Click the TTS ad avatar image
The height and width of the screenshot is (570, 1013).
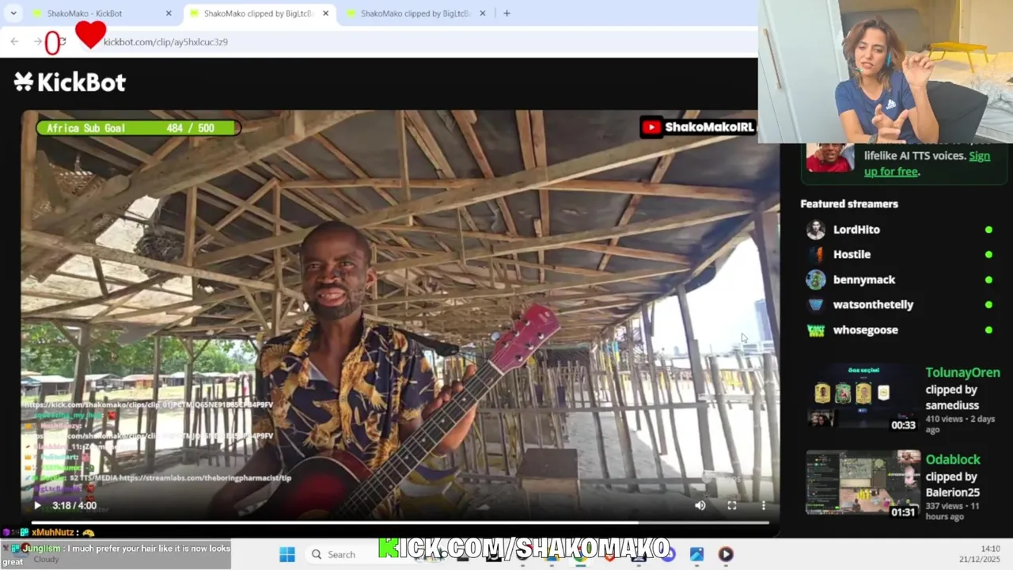click(x=829, y=158)
